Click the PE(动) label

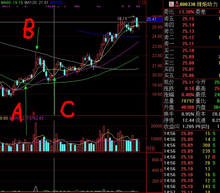[202, 126]
